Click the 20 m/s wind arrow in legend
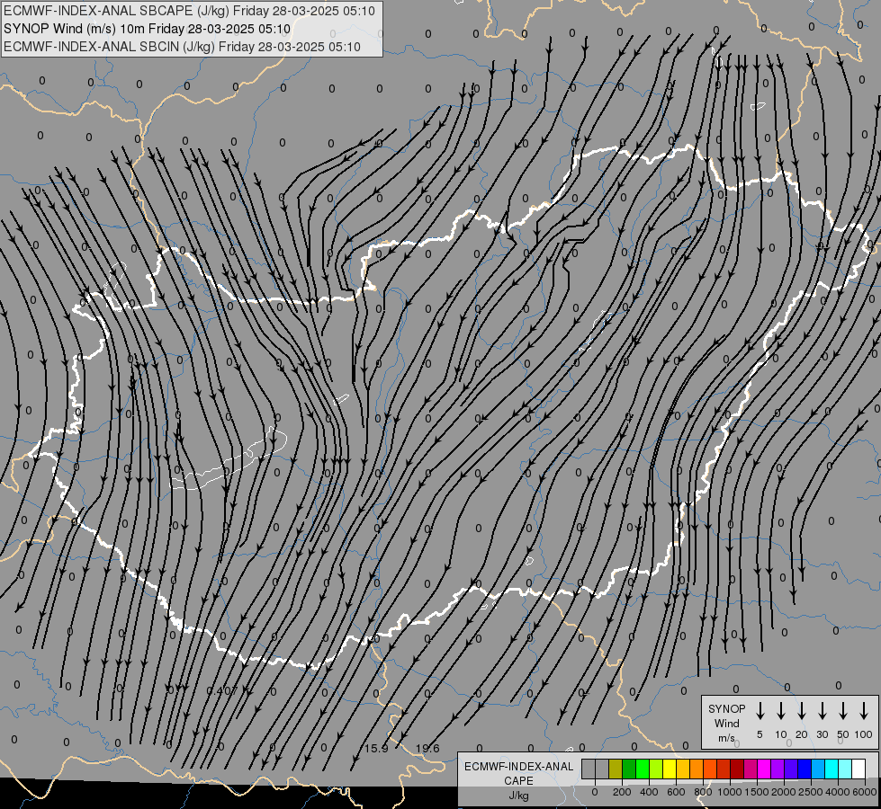Image resolution: width=881 pixels, height=809 pixels. (801, 711)
